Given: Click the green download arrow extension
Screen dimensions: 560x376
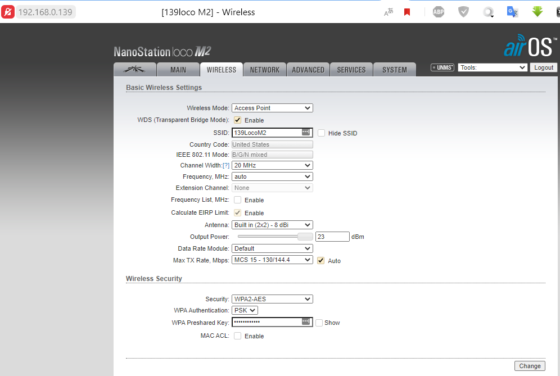Looking at the screenshot, I should (537, 11).
